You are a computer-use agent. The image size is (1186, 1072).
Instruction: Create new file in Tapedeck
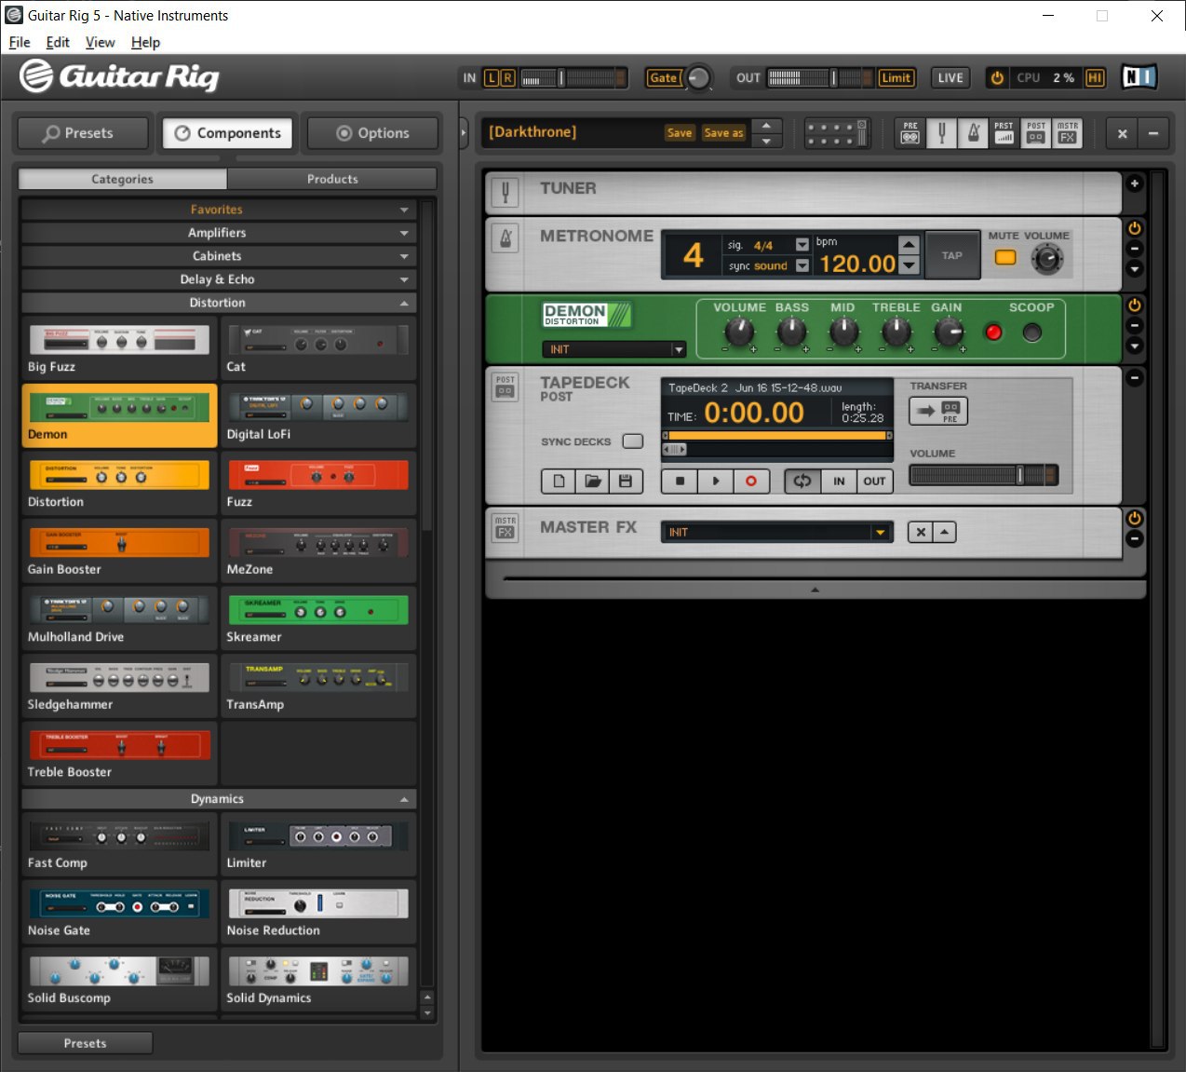(x=559, y=481)
